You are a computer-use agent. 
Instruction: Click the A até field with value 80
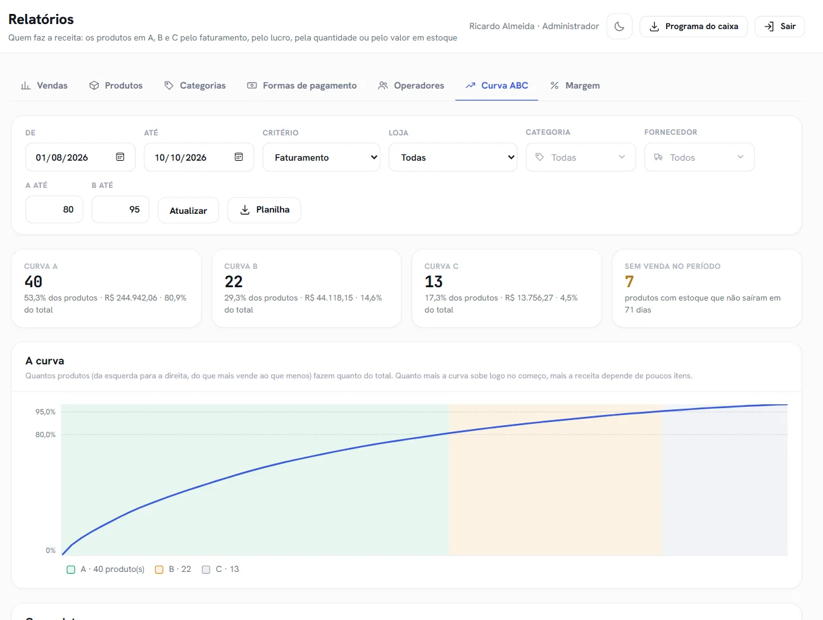(54, 209)
